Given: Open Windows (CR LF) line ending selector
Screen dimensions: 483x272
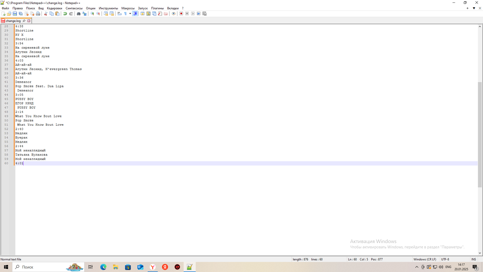Looking at the screenshot, I should tap(425, 260).
